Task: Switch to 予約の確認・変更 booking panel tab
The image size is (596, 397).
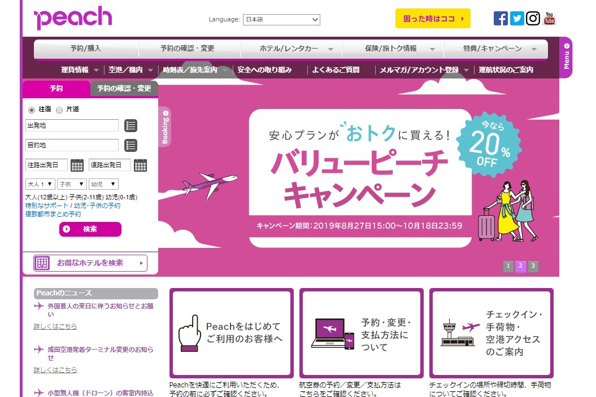Action: point(124,89)
